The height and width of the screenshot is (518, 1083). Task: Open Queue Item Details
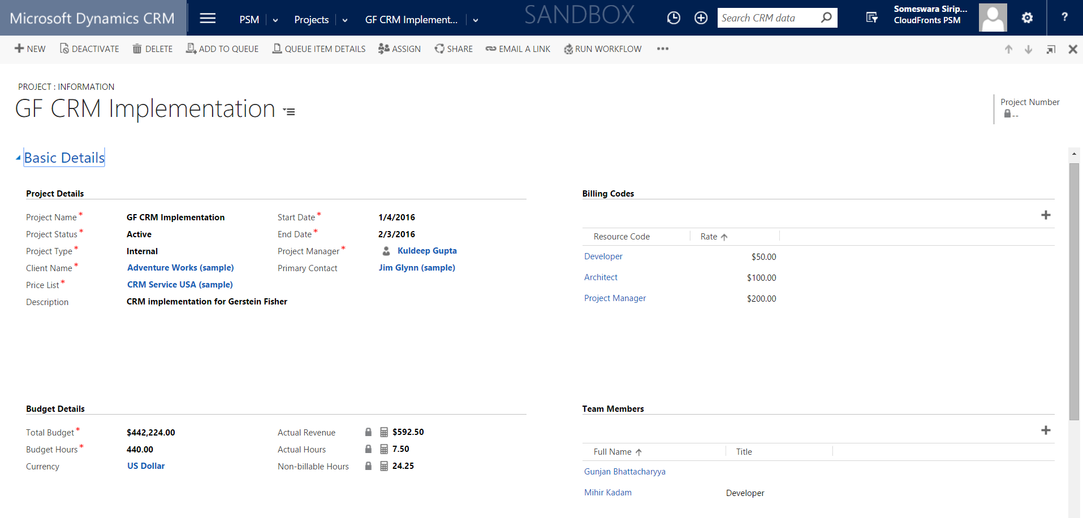(319, 49)
